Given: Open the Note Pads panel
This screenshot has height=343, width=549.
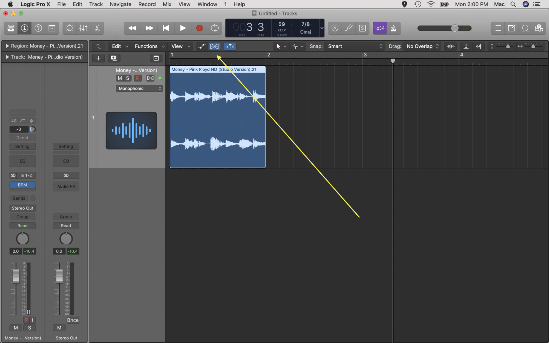Looking at the screenshot, I should pyautogui.click(x=511, y=28).
